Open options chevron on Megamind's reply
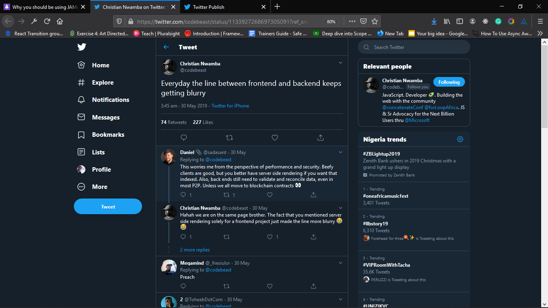Screen dimensions: 548x308 coord(341,263)
